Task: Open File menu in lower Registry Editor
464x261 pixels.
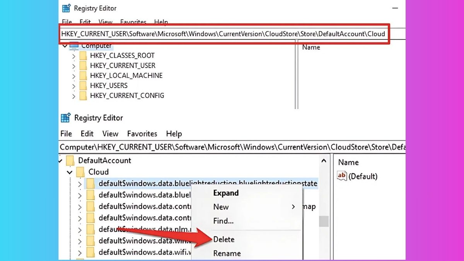Action: tap(66, 134)
